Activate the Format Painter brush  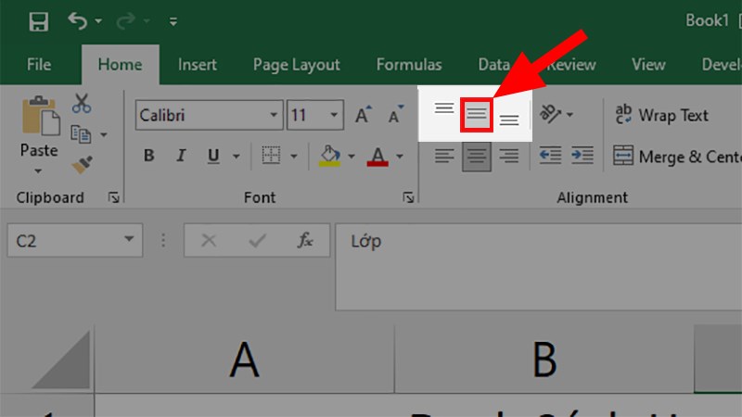83,165
